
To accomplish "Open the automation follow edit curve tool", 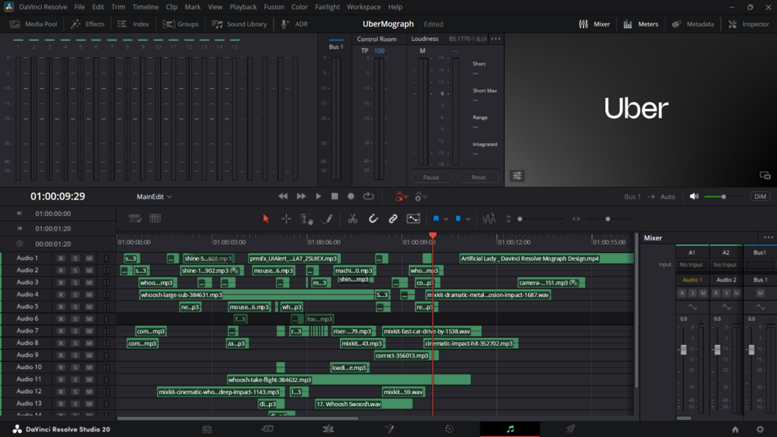I will (414, 218).
